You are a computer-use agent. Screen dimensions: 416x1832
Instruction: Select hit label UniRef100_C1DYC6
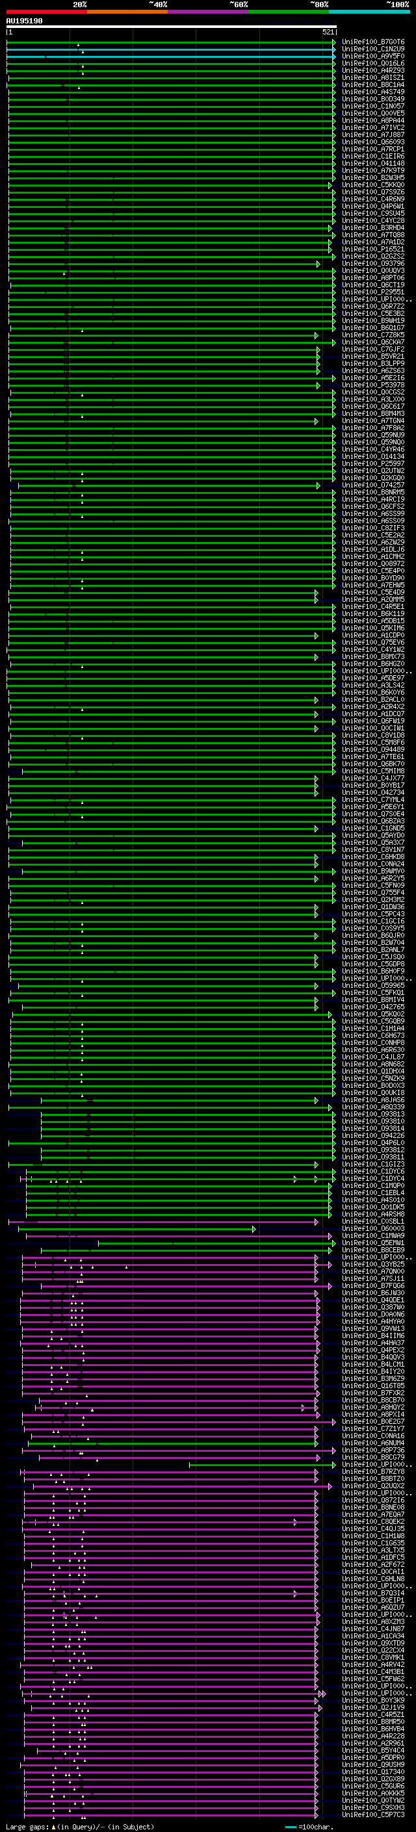point(373,1171)
